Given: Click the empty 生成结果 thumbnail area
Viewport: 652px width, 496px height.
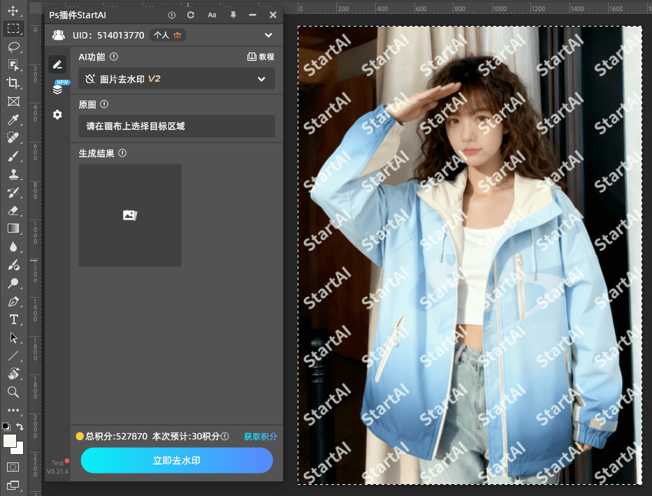Looking at the screenshot, I should (129, 215).
